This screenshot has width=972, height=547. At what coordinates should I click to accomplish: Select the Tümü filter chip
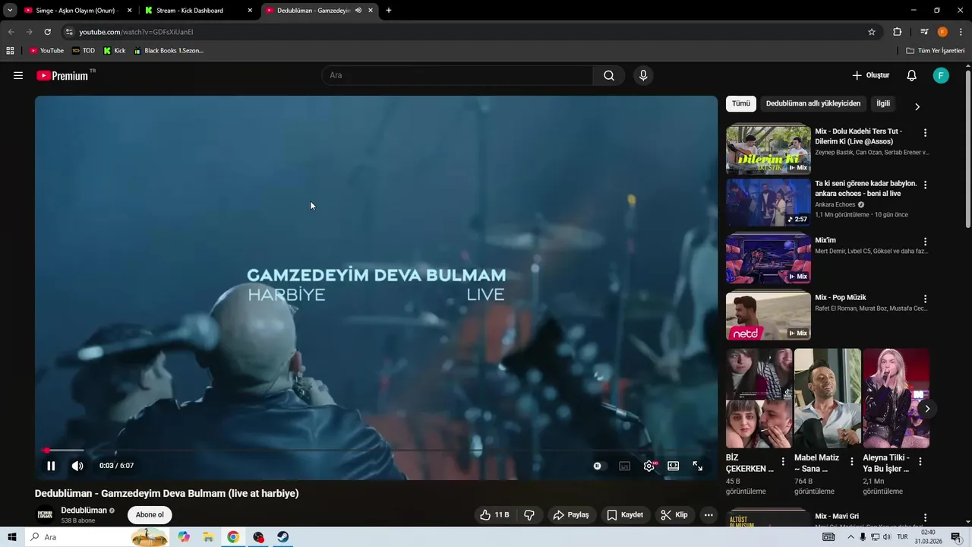click(x=740, y=103)
